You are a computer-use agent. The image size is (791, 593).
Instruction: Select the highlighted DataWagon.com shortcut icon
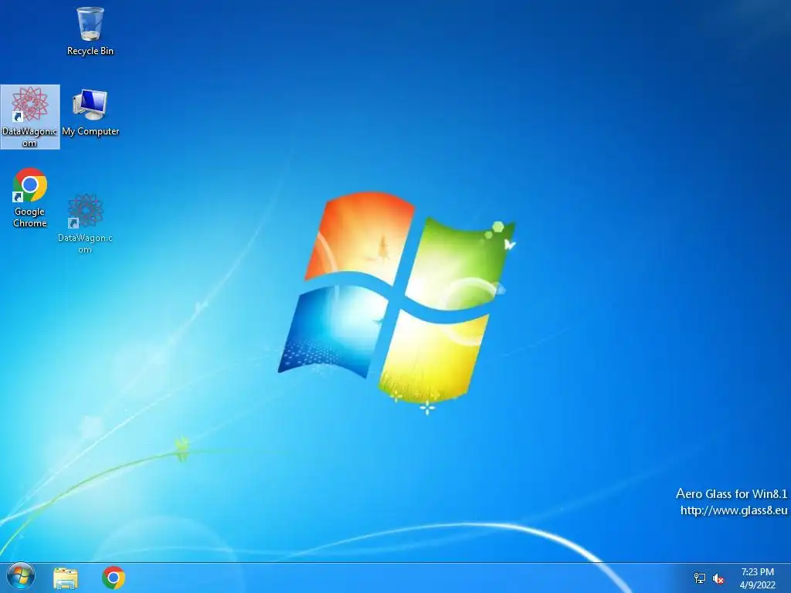[30, 117]
